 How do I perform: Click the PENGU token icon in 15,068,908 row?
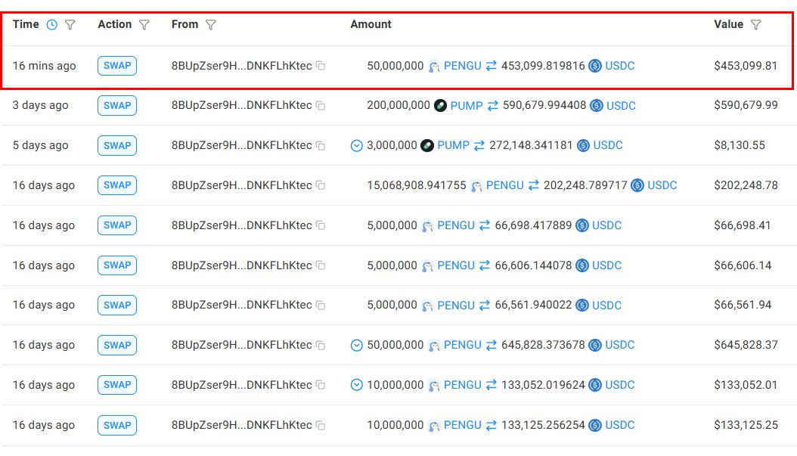476,185
